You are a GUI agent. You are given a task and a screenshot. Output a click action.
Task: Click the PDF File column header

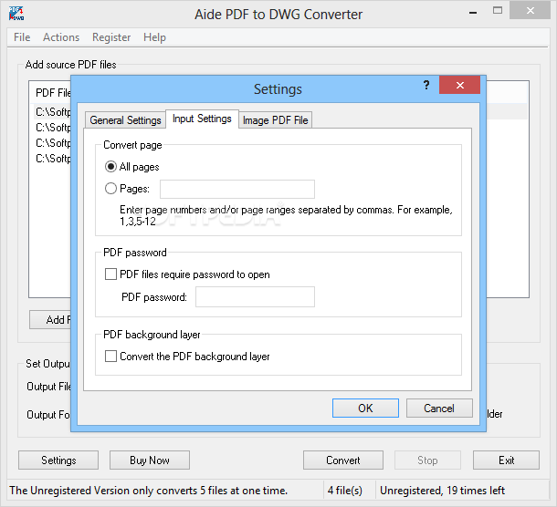53,93
